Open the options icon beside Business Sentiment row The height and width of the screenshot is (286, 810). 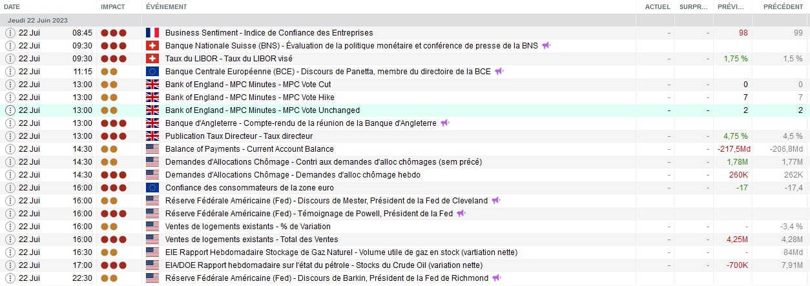coord(10,33)
